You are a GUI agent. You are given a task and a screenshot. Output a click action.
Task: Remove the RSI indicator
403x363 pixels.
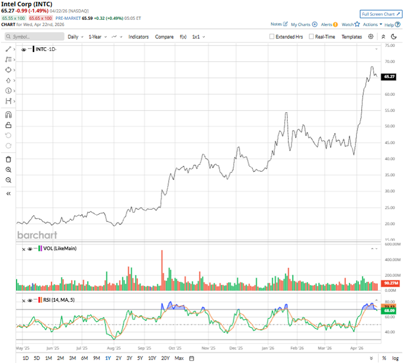[24, 301]
